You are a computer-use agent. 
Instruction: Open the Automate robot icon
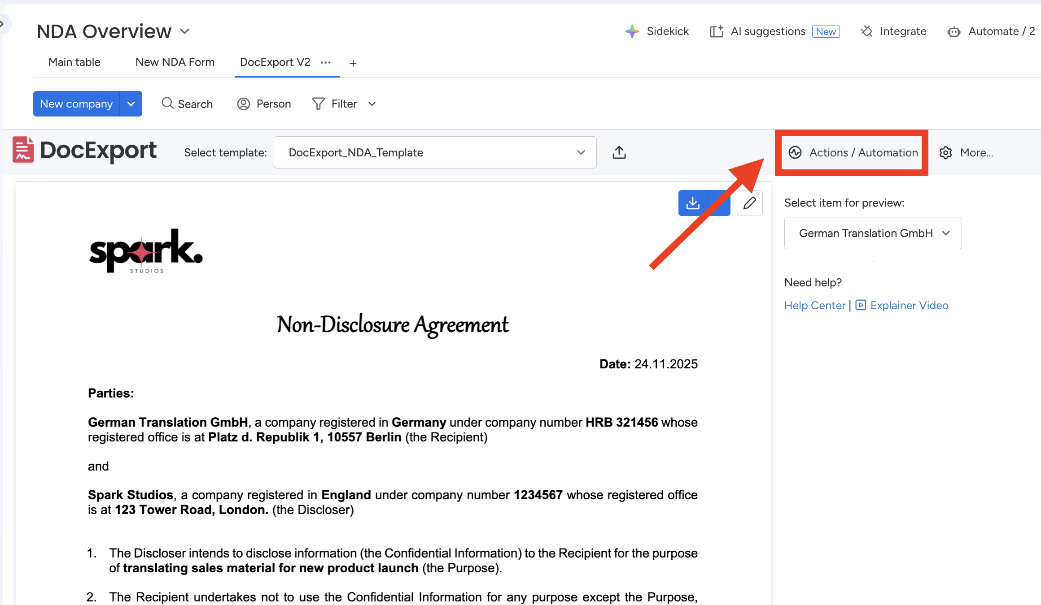coord(954,31)
